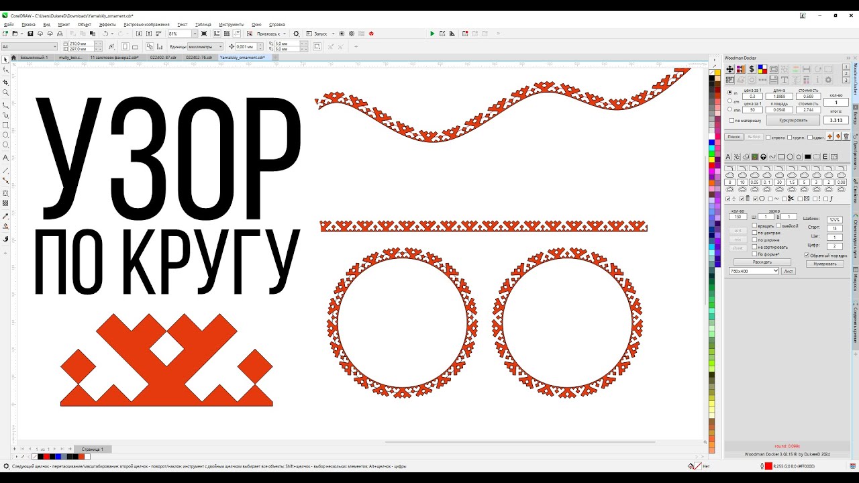
Task: Toggle 'строго' checkbox
Action: (x=768, y=137)
